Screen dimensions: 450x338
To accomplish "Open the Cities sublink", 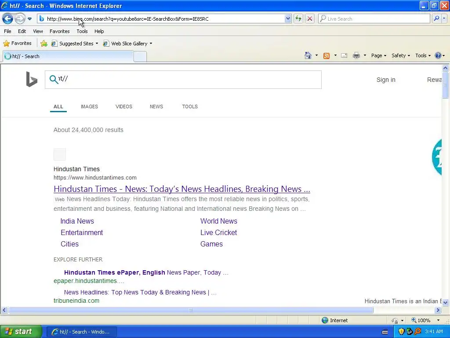I will pyautogui.click(x=69, y=244).
